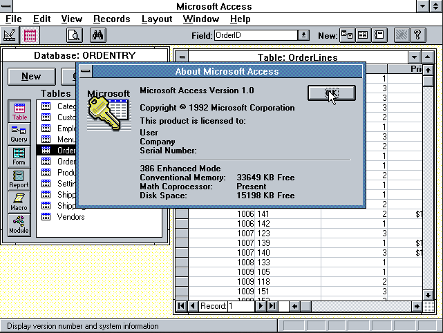Select the highlighted Order table row

[x=57, y=150]
